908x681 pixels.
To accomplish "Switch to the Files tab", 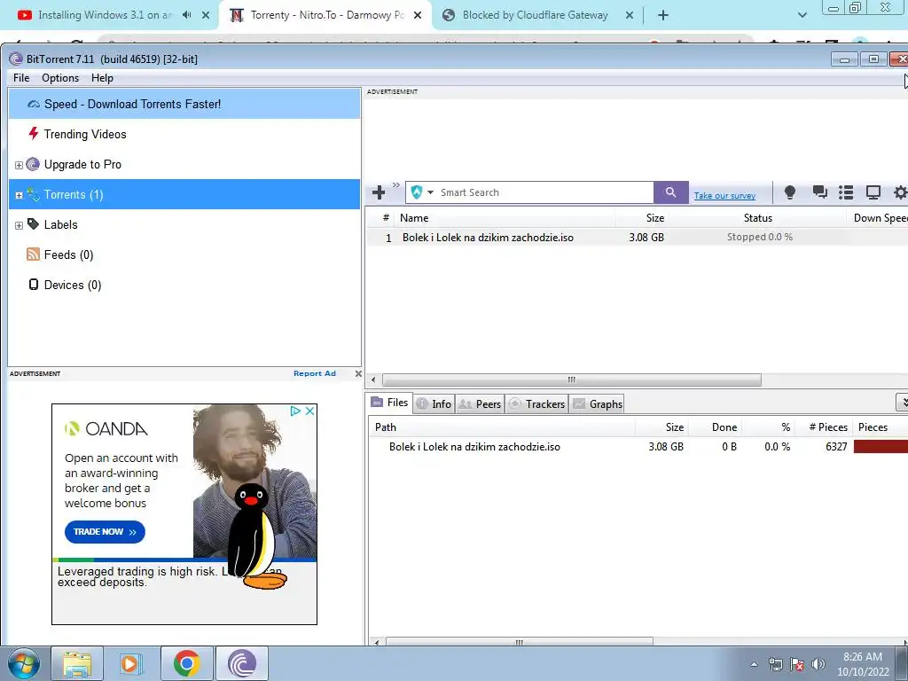I will (390, 403).
